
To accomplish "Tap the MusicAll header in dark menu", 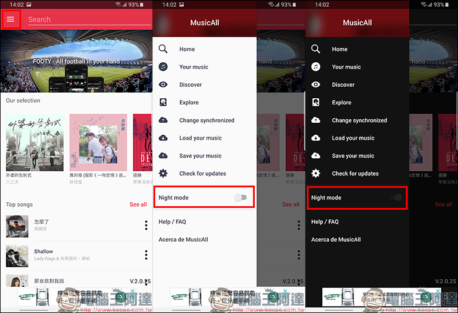I will pyautogui.click(x=357, y=23).
